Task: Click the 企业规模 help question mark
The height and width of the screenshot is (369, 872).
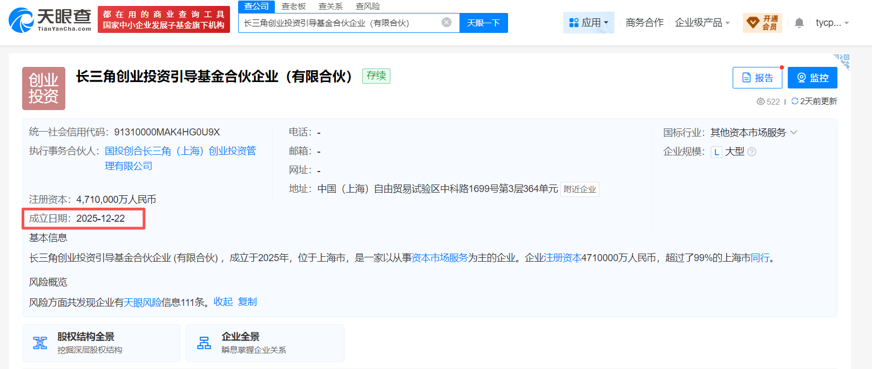Action: coord(752,152)
